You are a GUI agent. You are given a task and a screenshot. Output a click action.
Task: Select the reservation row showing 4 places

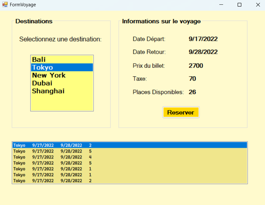click(130, 157)
